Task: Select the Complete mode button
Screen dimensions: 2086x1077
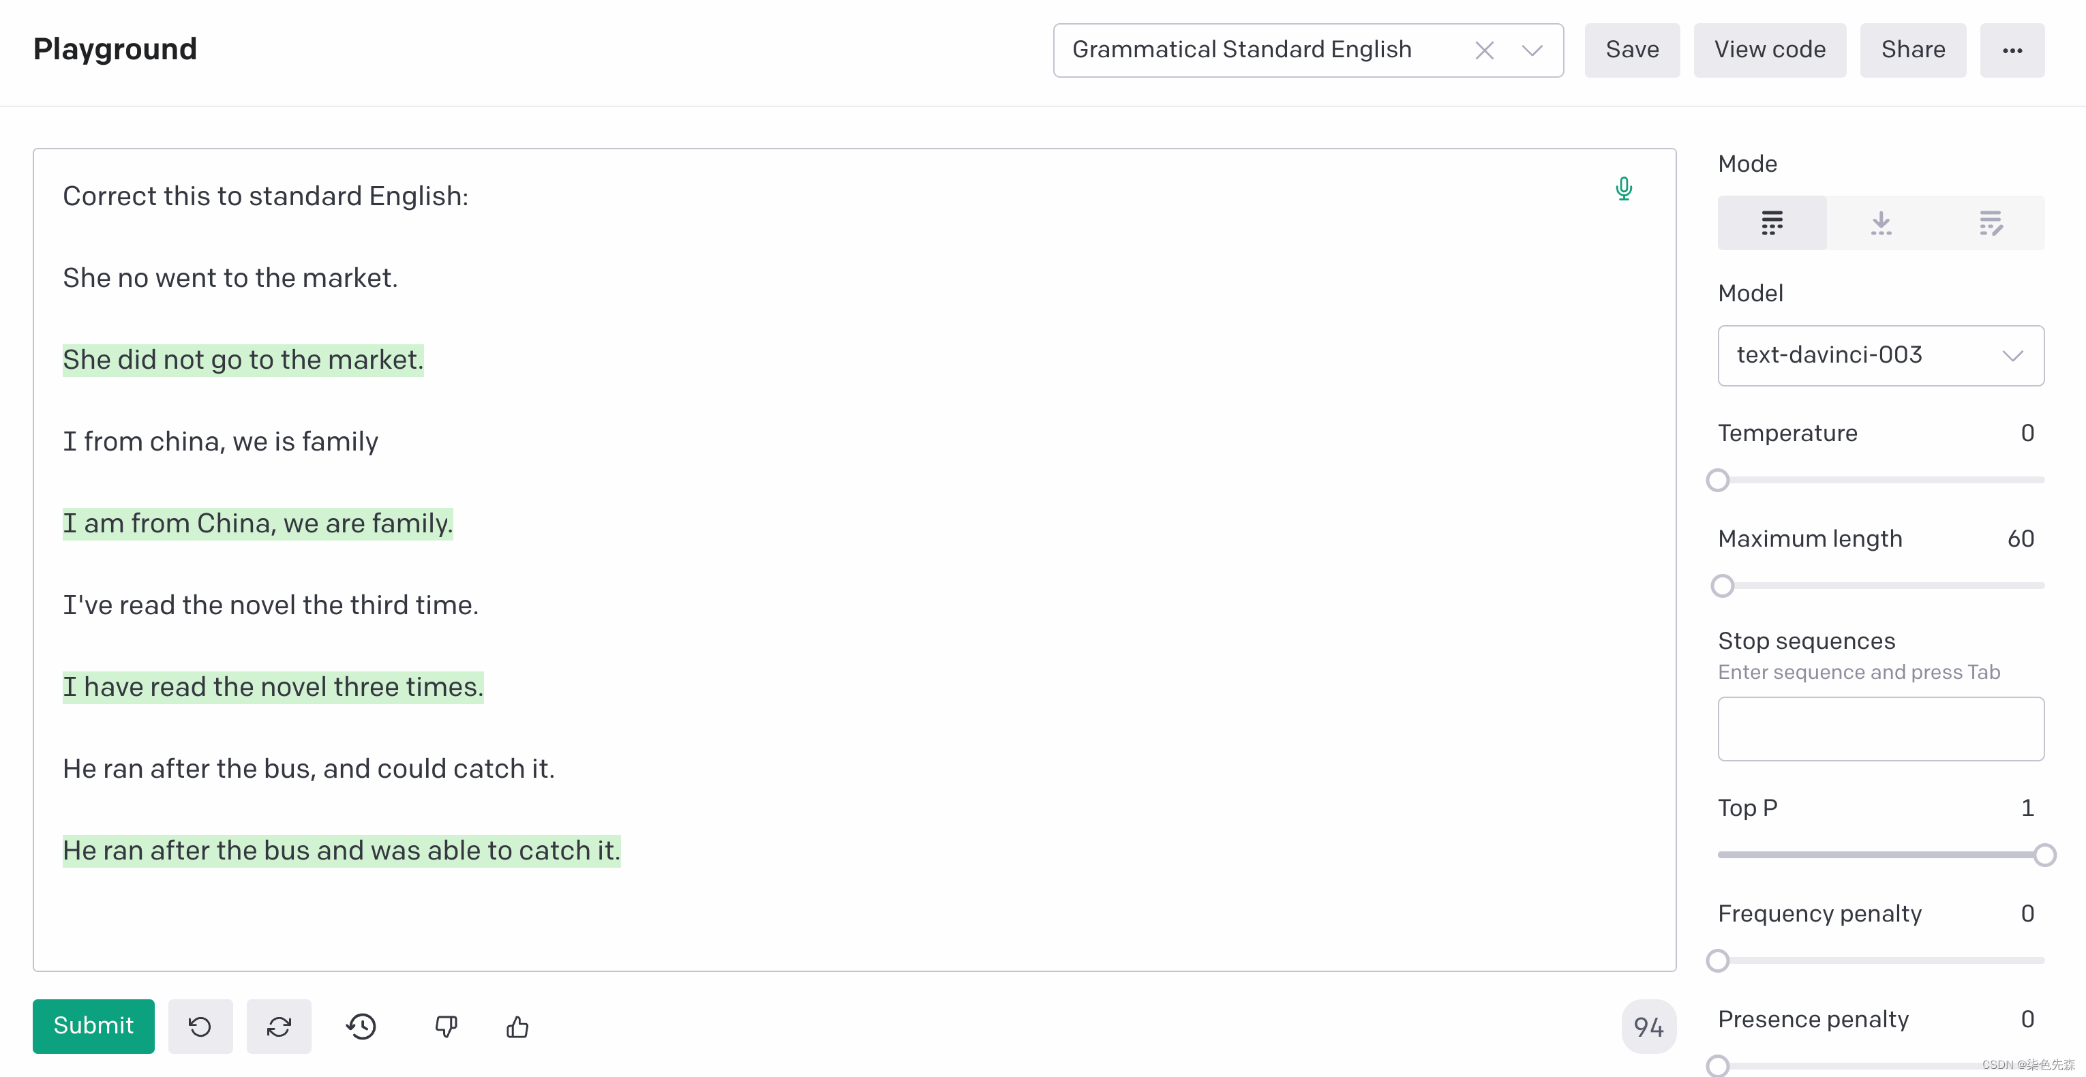Action: [x=1771, y=223]
